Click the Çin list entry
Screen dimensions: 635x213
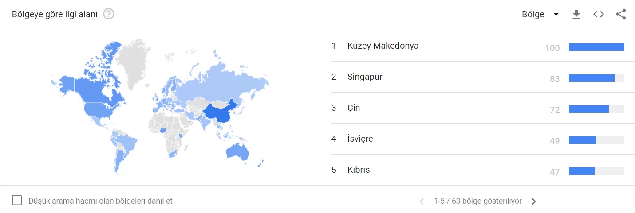(354, 108)
